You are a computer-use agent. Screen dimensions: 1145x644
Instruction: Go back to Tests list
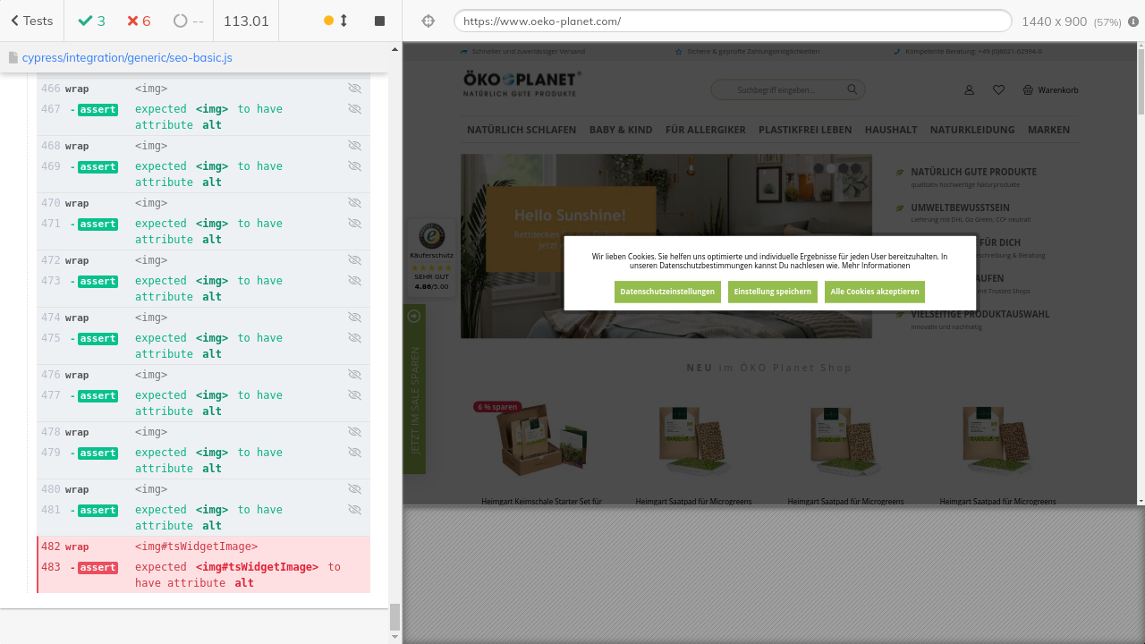tap(31, 21)
